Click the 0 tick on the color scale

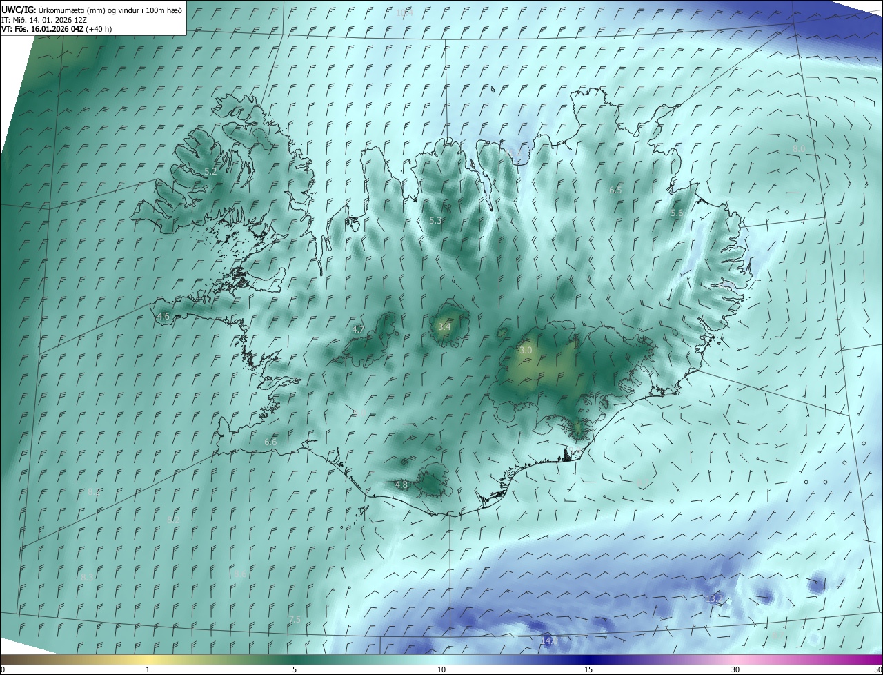tap(3, 669)
